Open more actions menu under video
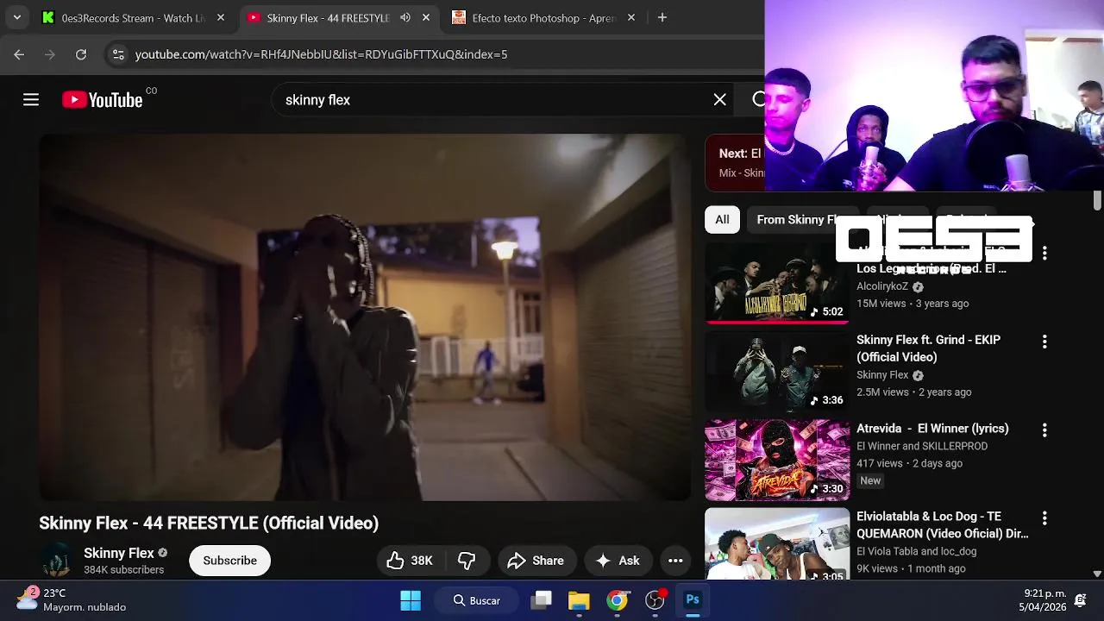This screenshot has height=621, width=1104. pos(675,561)
